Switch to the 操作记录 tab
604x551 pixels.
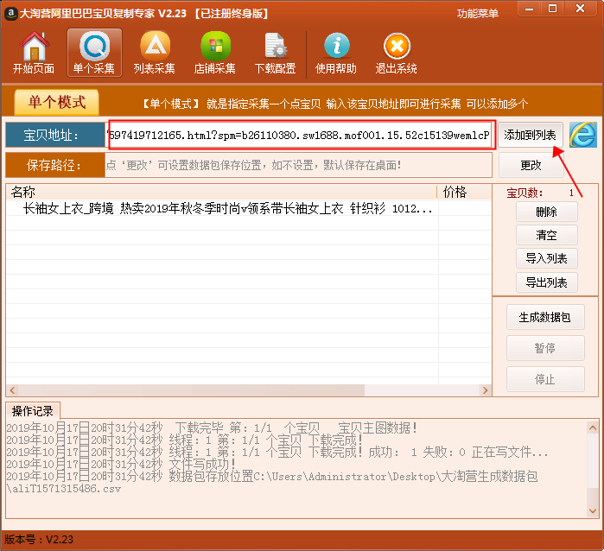pyautogui.click(x=33, y=411)
